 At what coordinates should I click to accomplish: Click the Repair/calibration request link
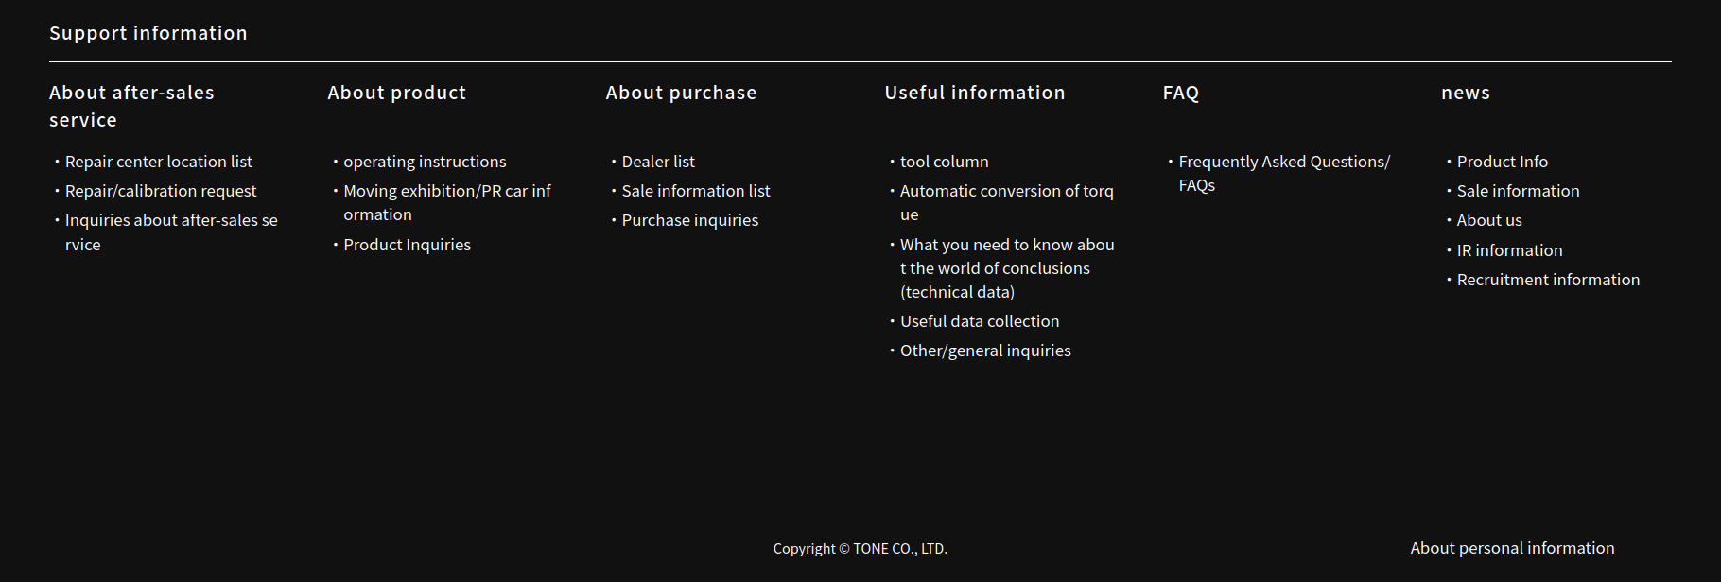tap(160, 191)
